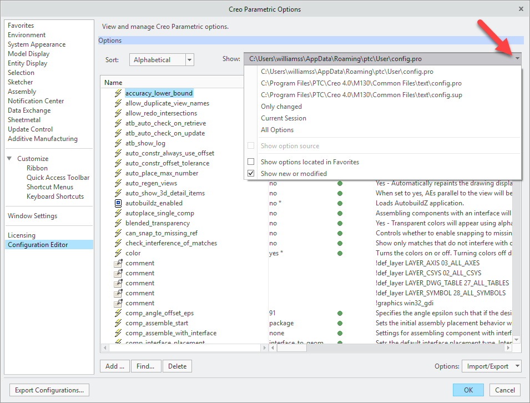Click the Export Configurations button
530x403 pixels.
(x=49, y=390)
